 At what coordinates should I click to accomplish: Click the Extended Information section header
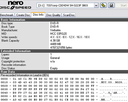coord(64,51)
